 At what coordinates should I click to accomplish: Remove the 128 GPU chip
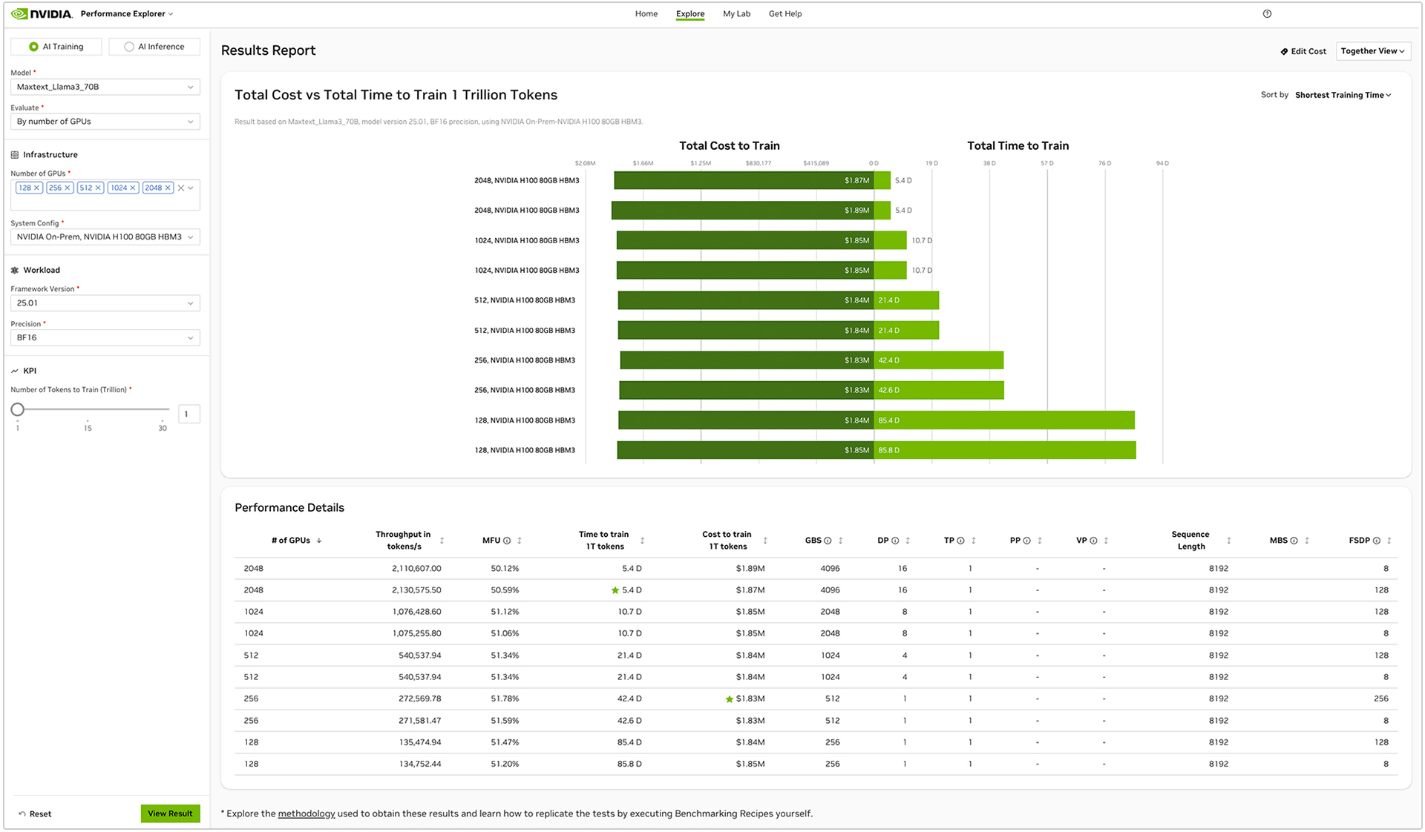click(x=36, y=188)
